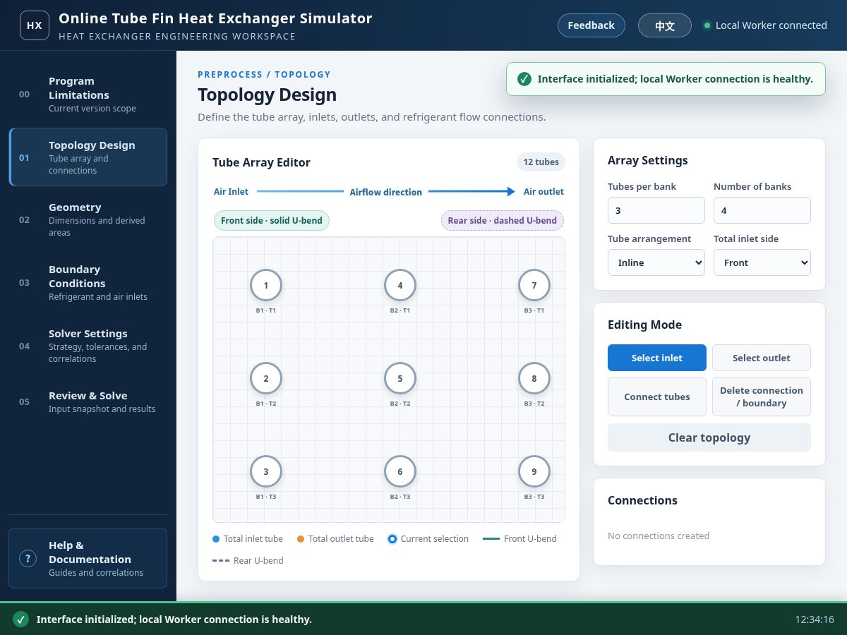
Task: Open Tube arrangement dropdown
Action: [656, 262]
